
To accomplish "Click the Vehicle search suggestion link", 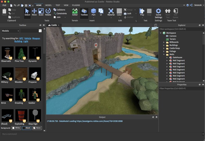I will (x=28, y=39).
